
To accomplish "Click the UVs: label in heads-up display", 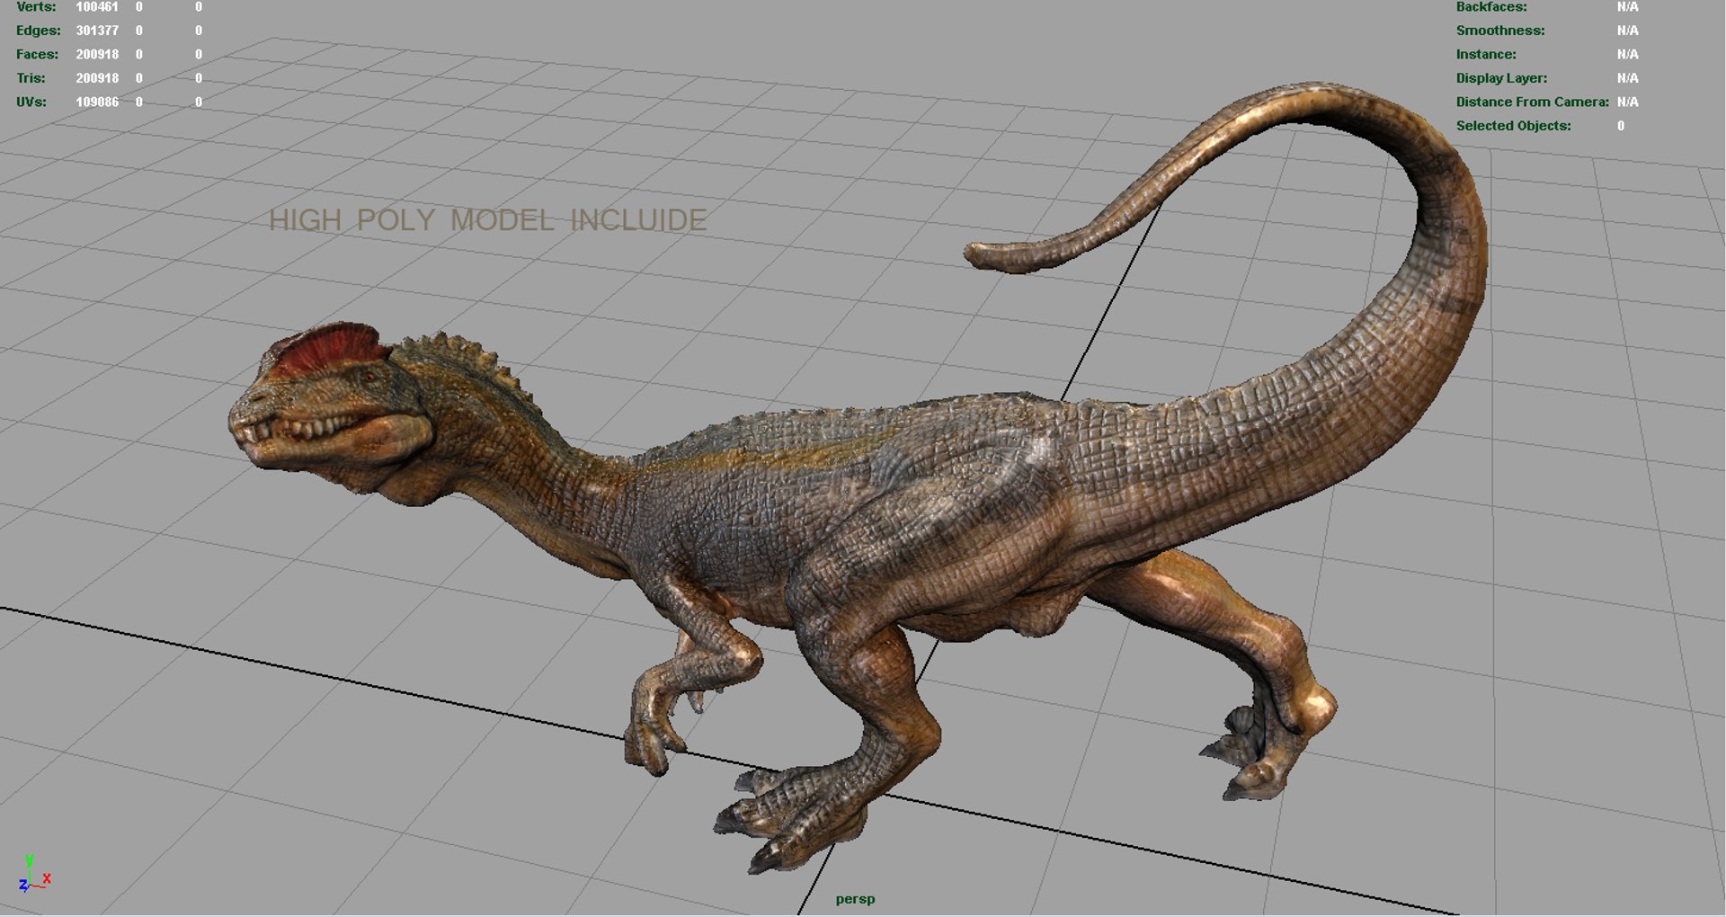I will (x=31, y=102).
